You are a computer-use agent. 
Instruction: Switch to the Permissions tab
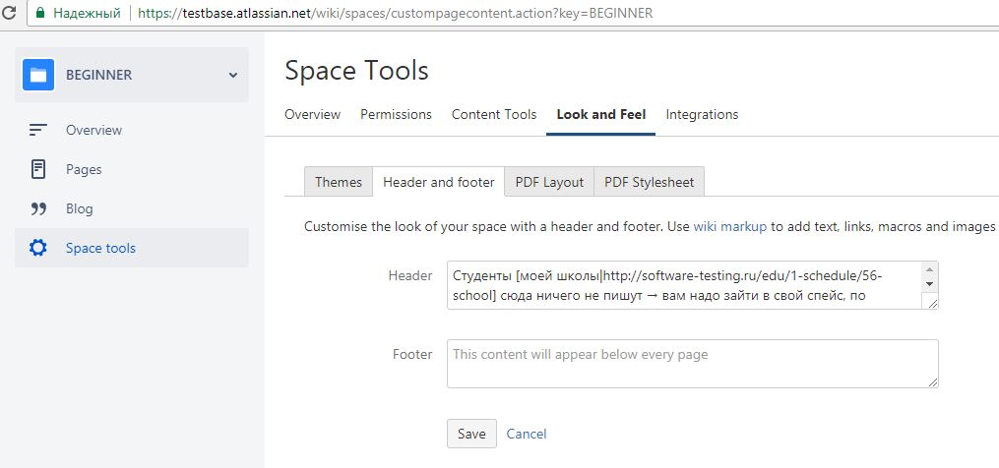point(396,115)
